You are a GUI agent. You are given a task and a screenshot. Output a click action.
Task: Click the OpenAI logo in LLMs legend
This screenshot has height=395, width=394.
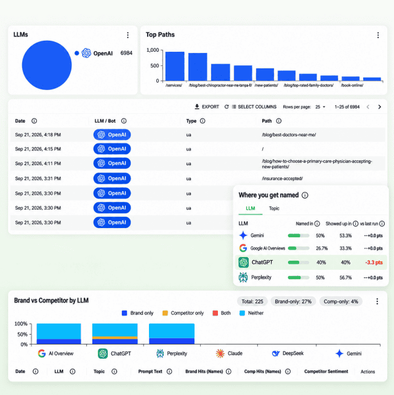coord(86,53)
